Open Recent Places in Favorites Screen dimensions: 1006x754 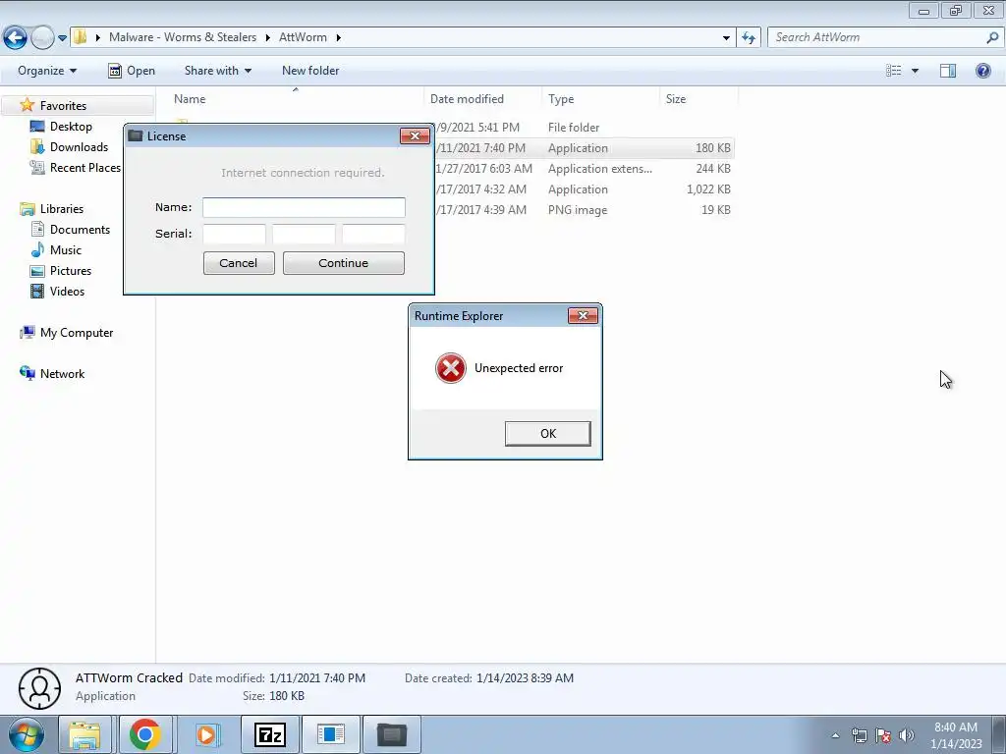(84, 167)
